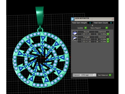The height and width of the screenshot is (94, 125).
Task: Click the '36' gem count cell
Action: pos(97,42)
